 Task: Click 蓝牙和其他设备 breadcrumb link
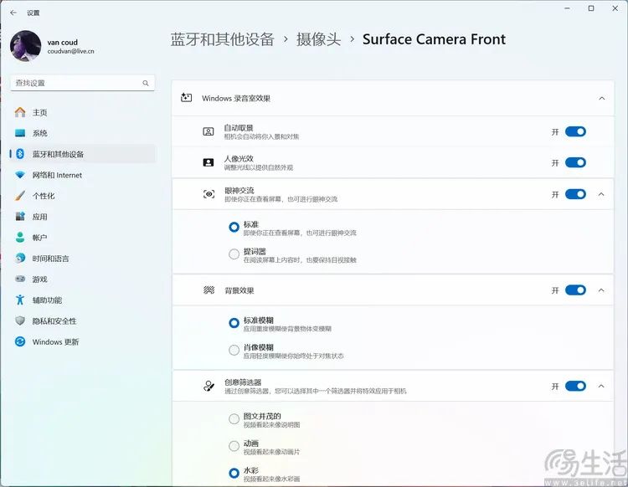click(x=222, y=39)
